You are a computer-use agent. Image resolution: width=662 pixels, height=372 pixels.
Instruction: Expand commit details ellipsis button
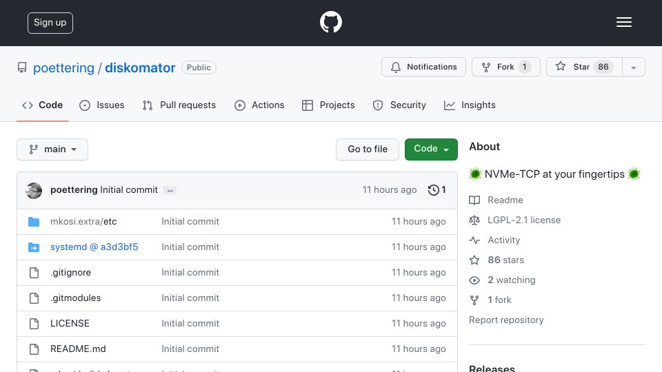(170, 191)
